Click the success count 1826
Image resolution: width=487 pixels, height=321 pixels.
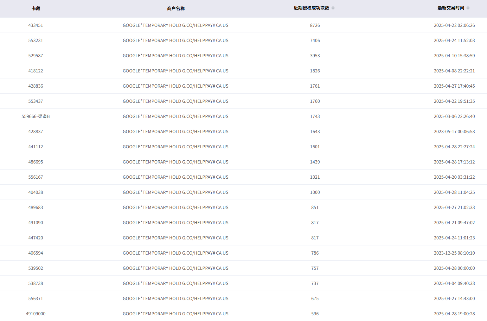tap(315, 71)
